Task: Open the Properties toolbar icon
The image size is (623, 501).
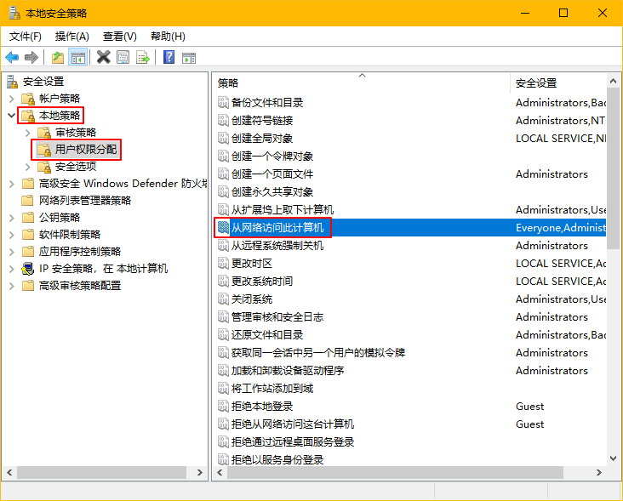Action: 123,57
